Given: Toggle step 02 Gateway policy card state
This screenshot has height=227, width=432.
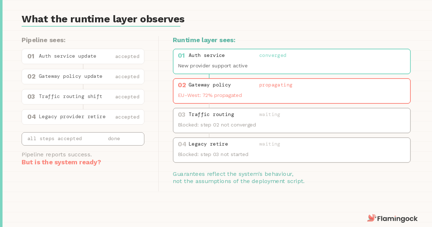Looking at the screenshot, I should tap(292, 91).
